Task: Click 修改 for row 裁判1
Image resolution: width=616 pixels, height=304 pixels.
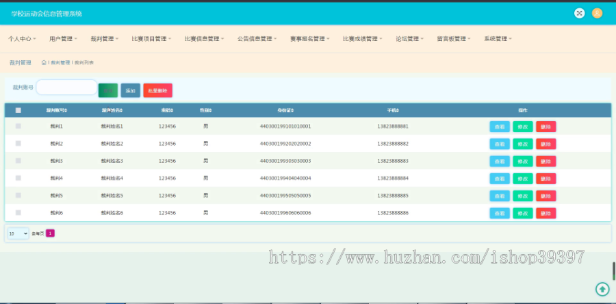Action: point(523,127)
